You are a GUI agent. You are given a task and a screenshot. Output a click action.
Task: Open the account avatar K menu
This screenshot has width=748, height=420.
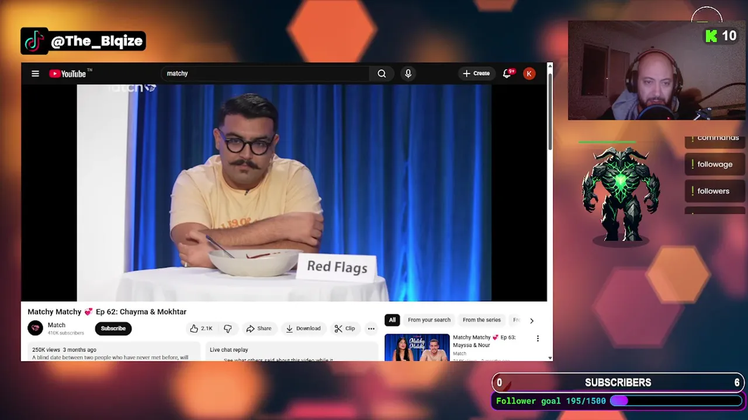pos(529,73)
